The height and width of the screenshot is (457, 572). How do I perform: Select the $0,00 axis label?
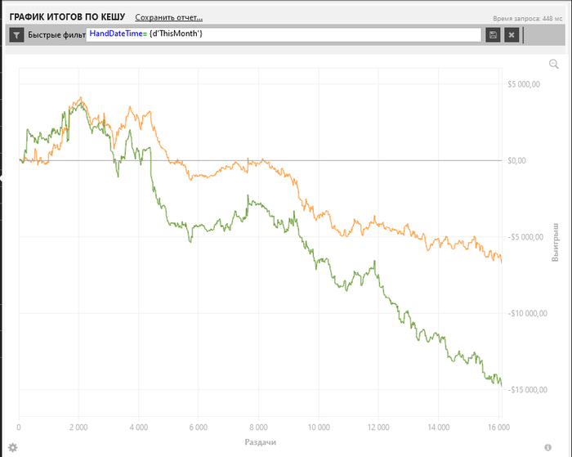517,160
